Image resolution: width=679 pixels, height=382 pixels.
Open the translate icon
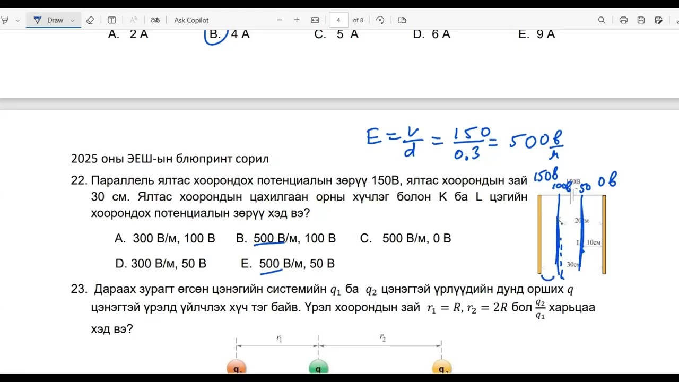[x=155, y=20]
